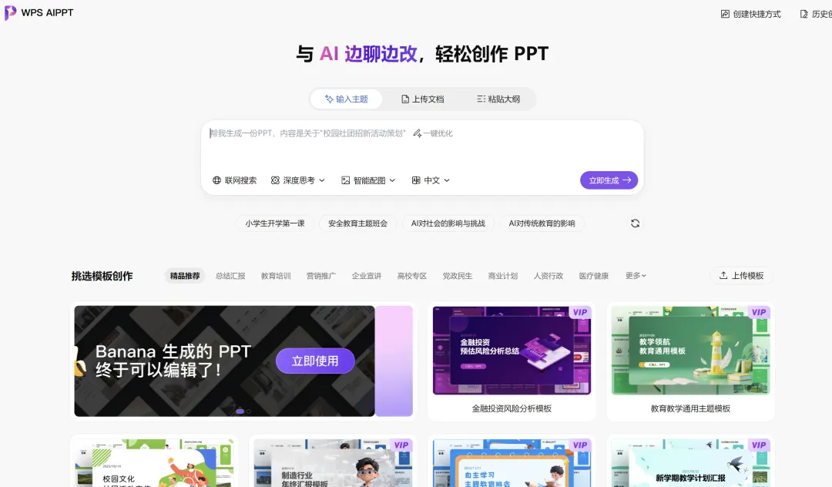
Task: Select the 营销推广 category tab
Action: (321, 276)
